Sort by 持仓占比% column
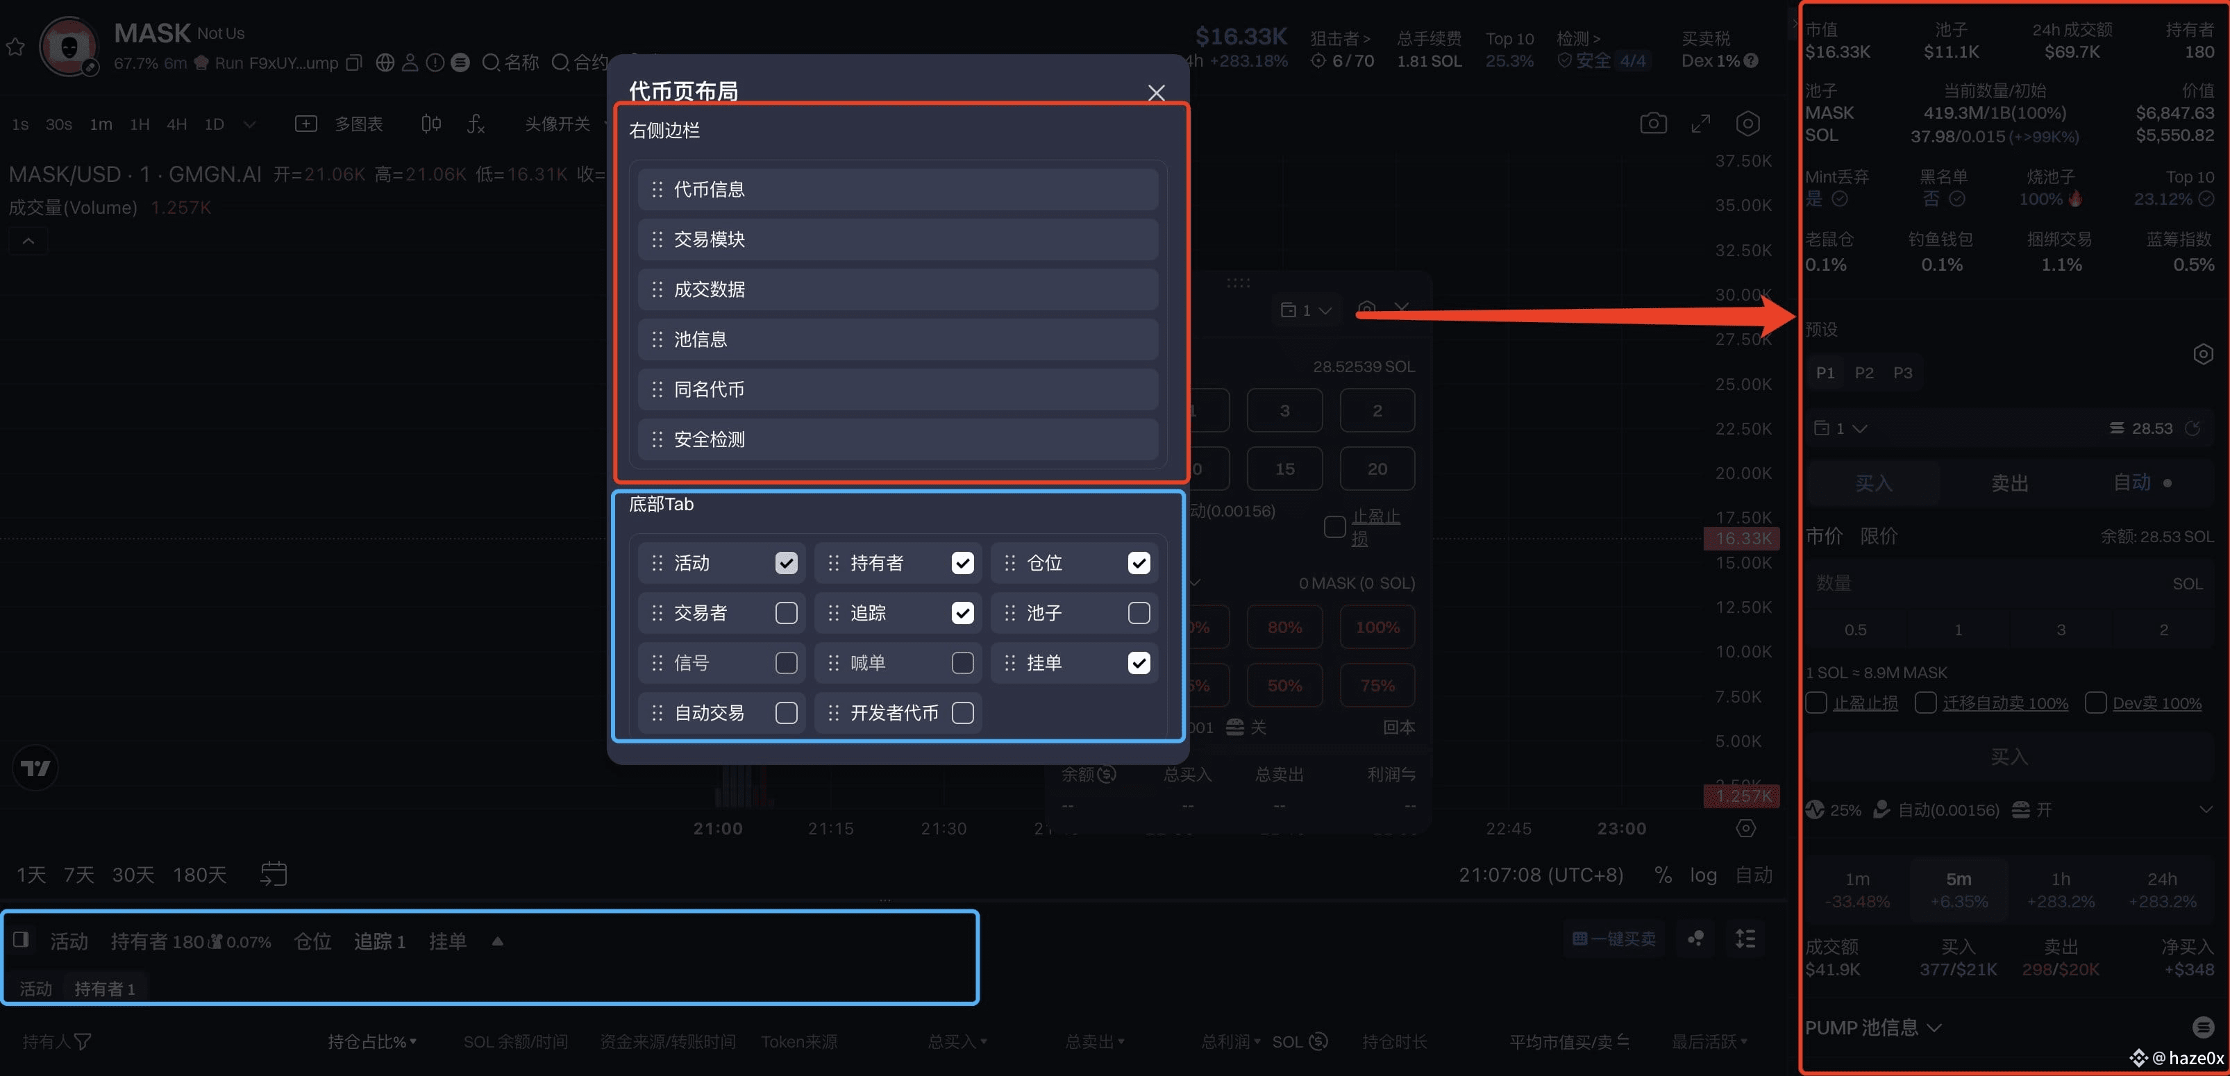The height and width of the screenshot is (1076, 2230). coord(371,1041)
